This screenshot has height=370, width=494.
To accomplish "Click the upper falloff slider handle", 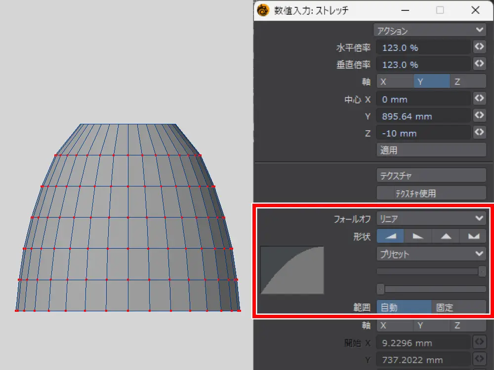I will click(482, 271).
